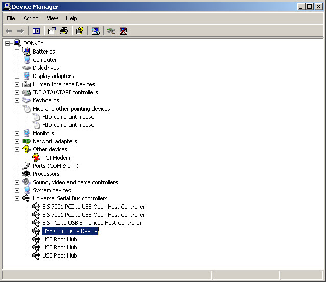This screenshot has height=282, width=326.
Task: Collapse the Universal Serial Bus controllers node
Action: (x=17, y=198)
